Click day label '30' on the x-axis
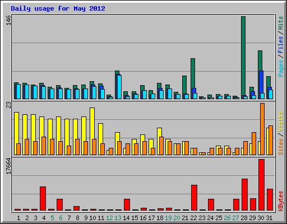This screenshot has width=287, height=224. pyautogui.click(x=261, y=218)
